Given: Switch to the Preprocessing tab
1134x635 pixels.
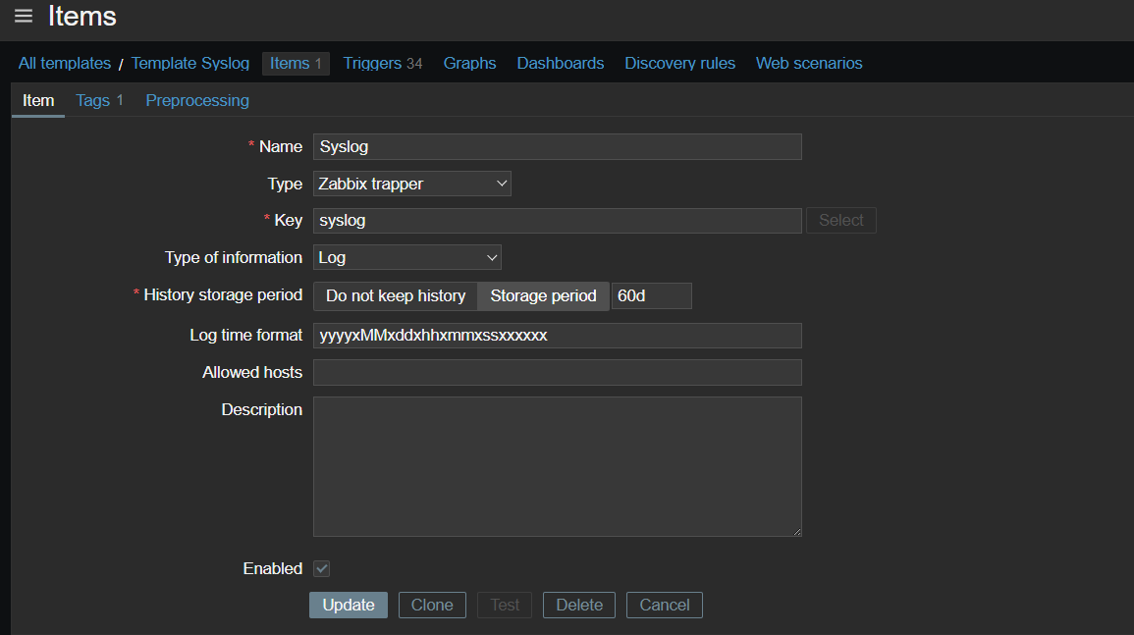Looking at the screenshot, I should click(197, 100).
